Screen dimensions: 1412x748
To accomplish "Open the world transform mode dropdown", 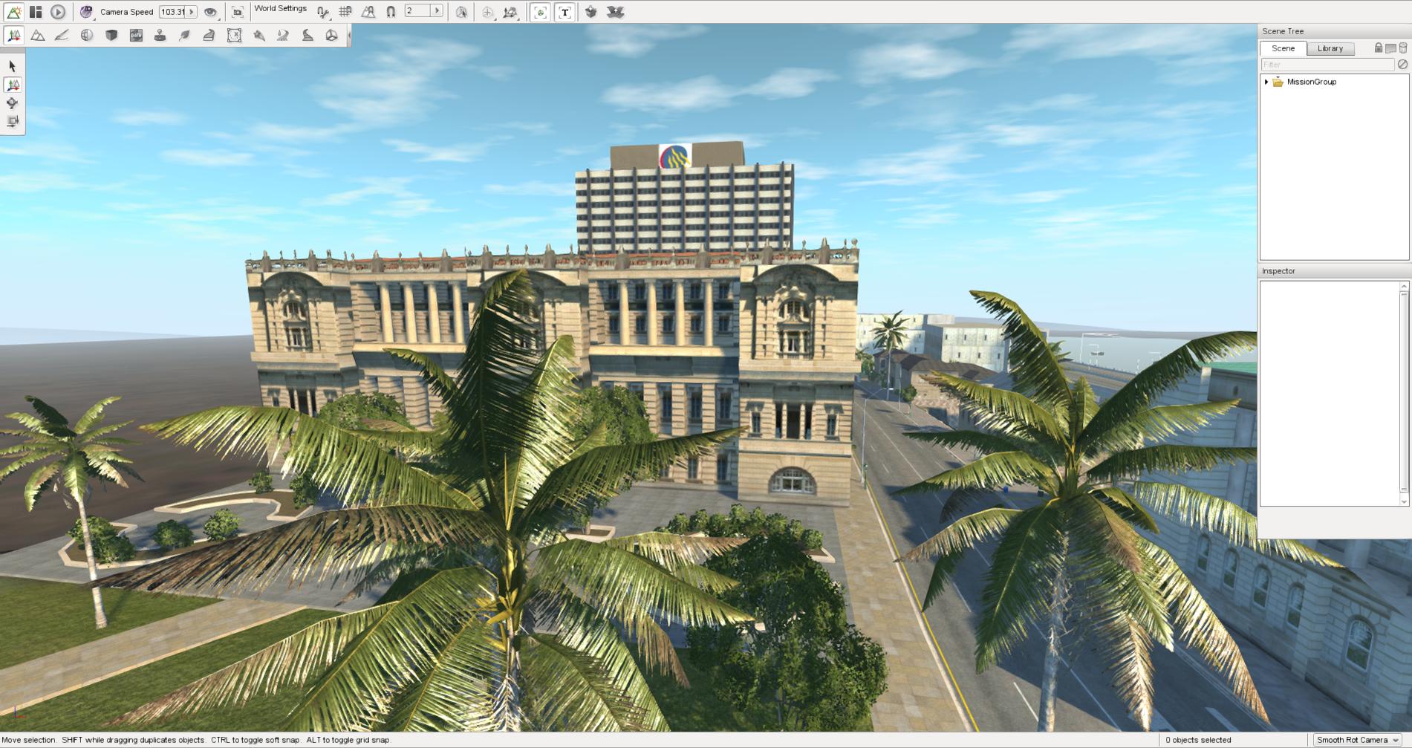I will (x=511, y=12).
